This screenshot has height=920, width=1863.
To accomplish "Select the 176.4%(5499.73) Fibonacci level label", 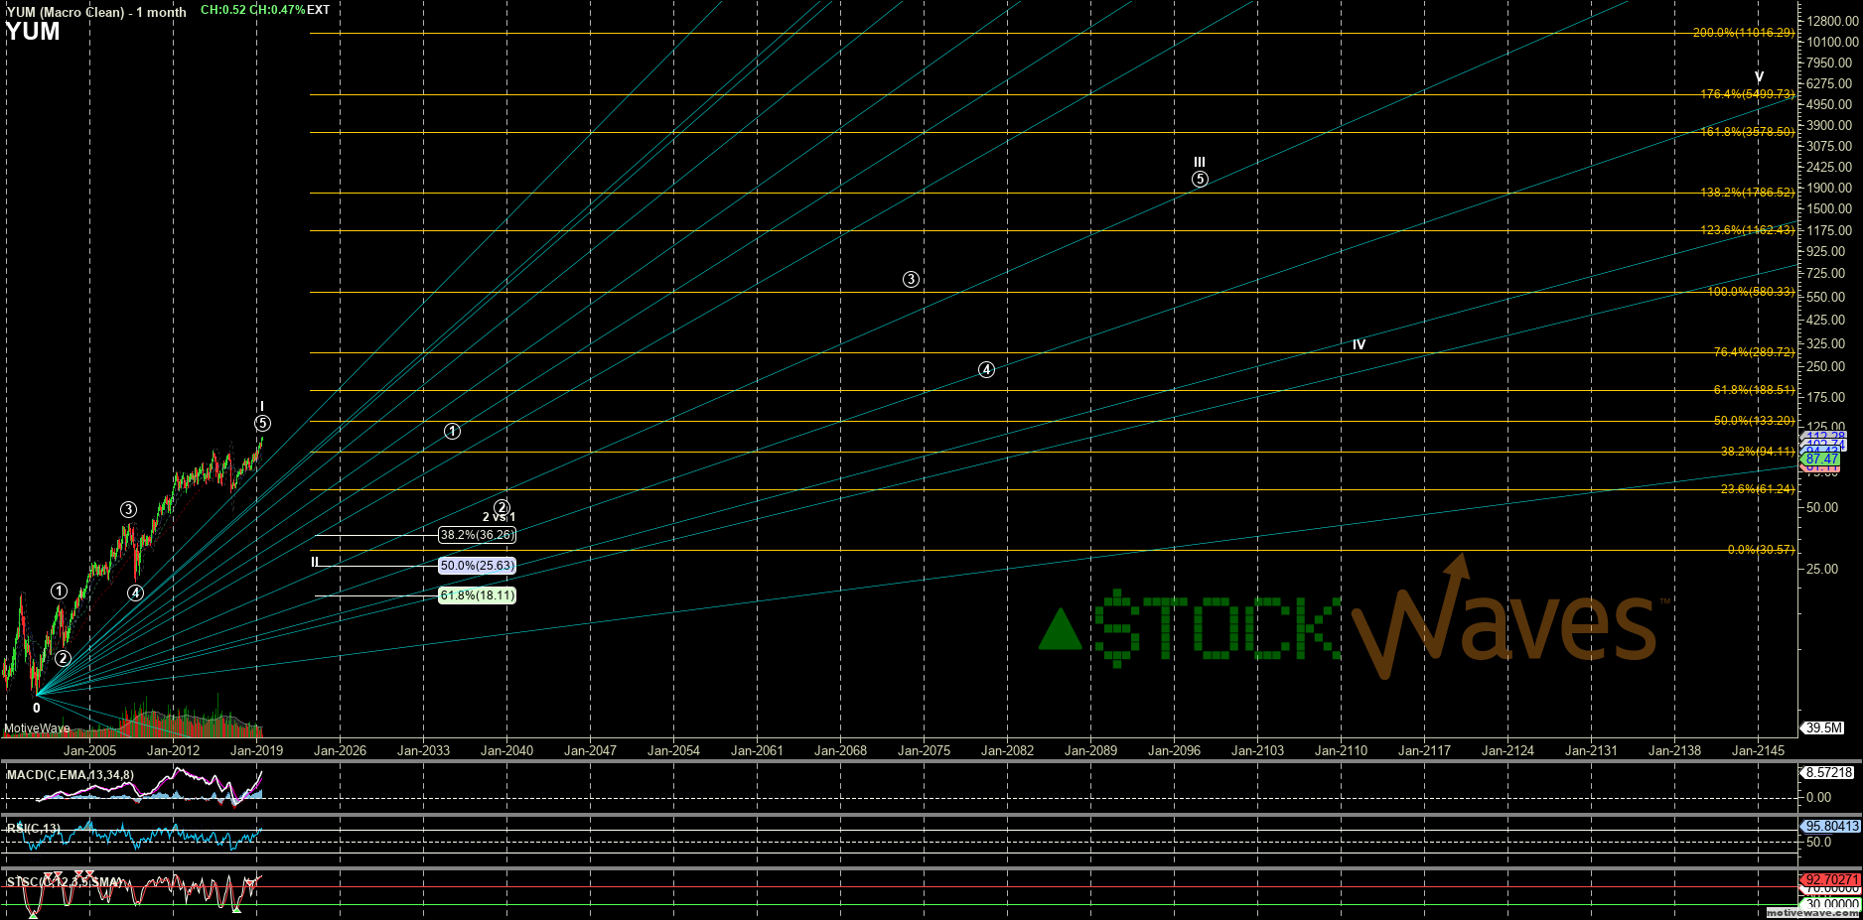I will [x=1748, y=94].
